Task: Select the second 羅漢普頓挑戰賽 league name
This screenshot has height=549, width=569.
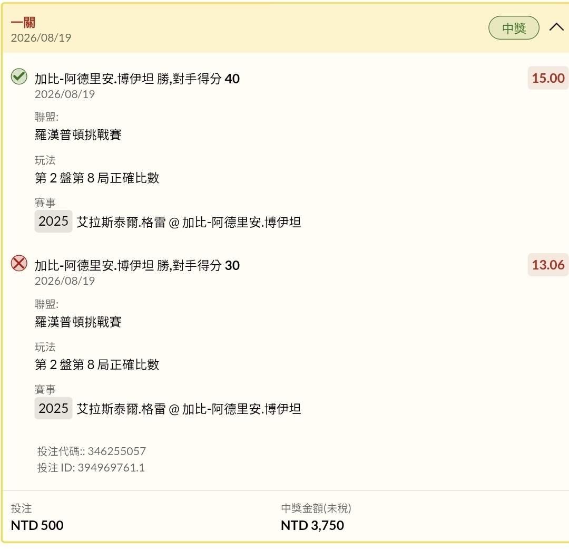Action: click(x=78, y=322)
